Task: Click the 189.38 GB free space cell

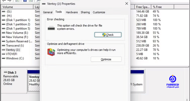Action: (x=142, y=33)
